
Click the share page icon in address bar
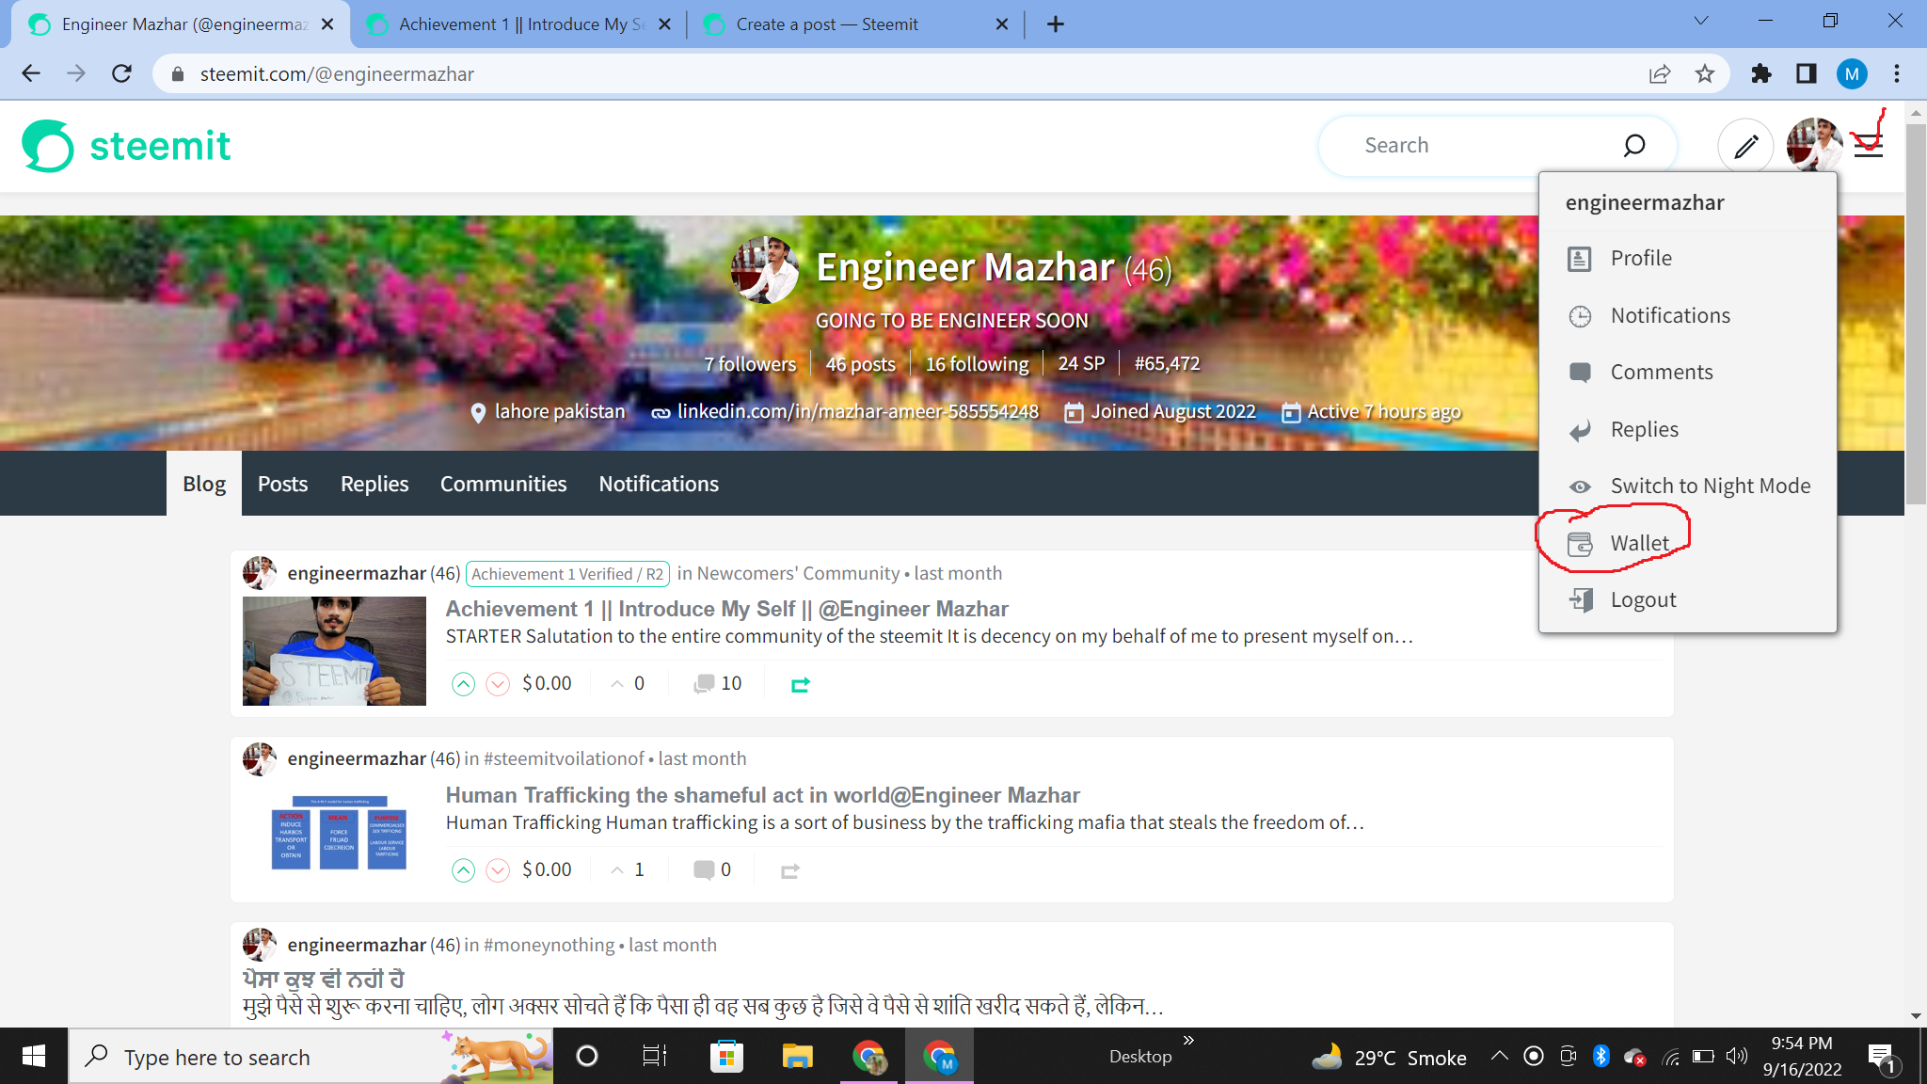pos(1660,73)
